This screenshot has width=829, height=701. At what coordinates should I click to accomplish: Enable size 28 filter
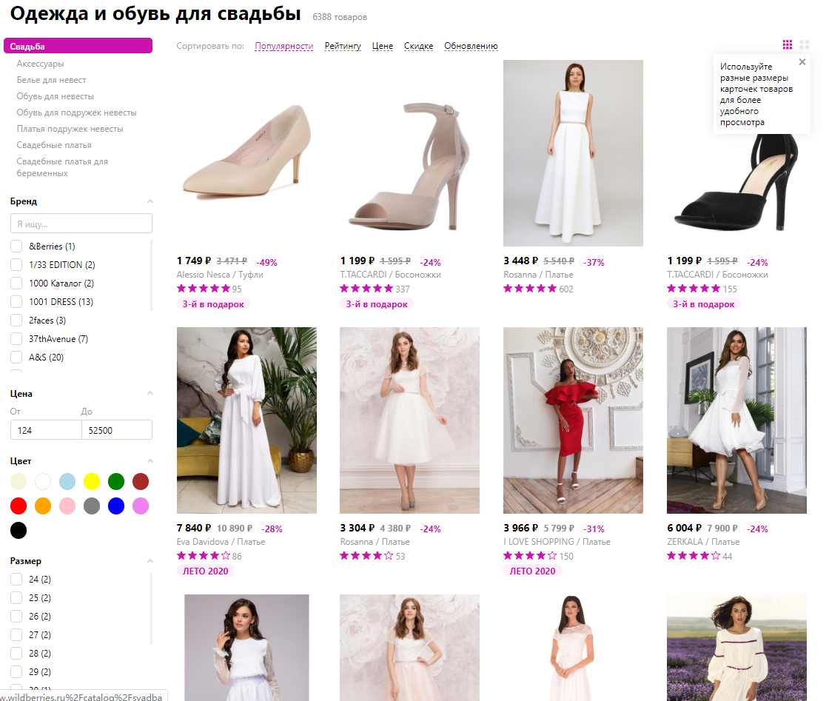(x=16, y=654)
